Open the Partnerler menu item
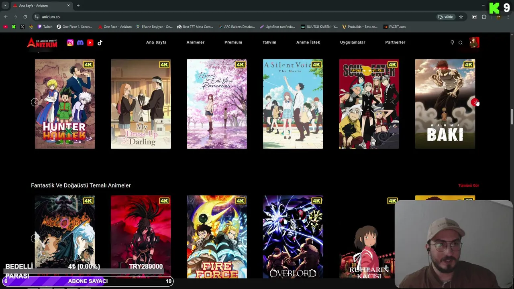The width and height of the screenshot is (514, 289). 395,43
